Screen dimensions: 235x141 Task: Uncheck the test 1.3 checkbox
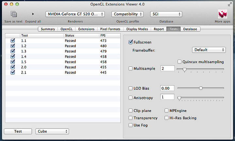click(x=13, y=51)
